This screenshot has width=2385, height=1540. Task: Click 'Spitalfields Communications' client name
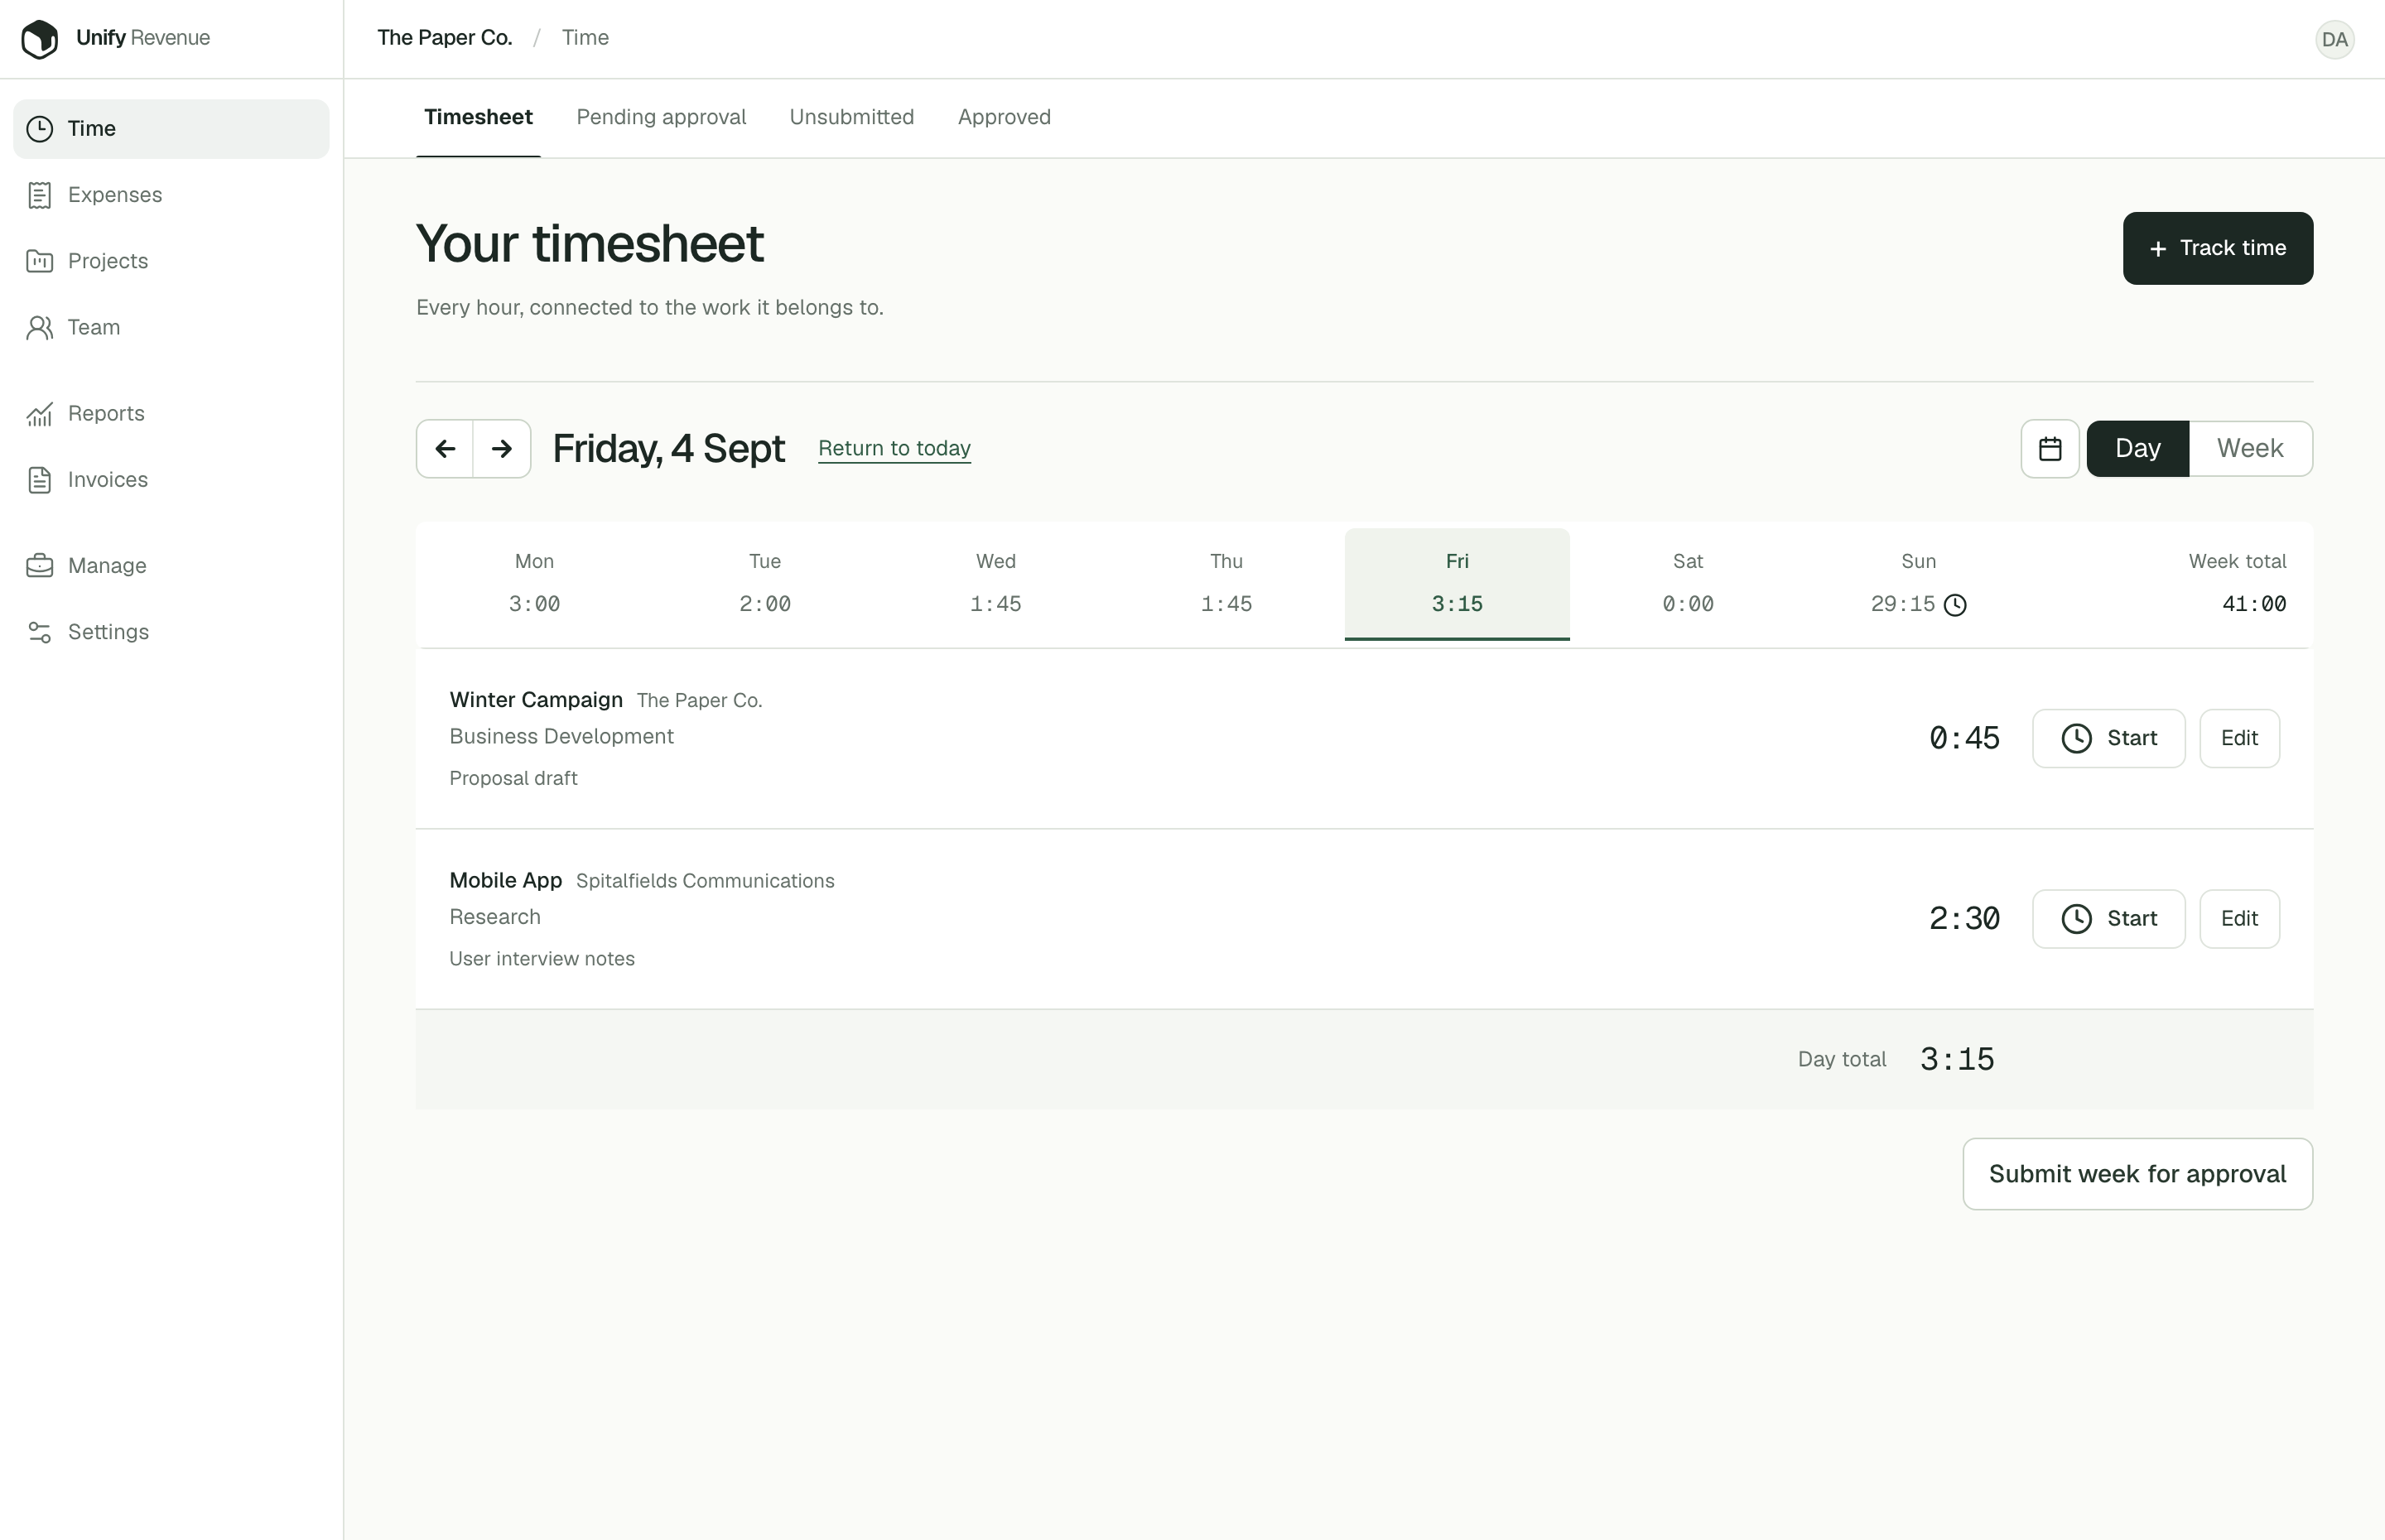705,881
